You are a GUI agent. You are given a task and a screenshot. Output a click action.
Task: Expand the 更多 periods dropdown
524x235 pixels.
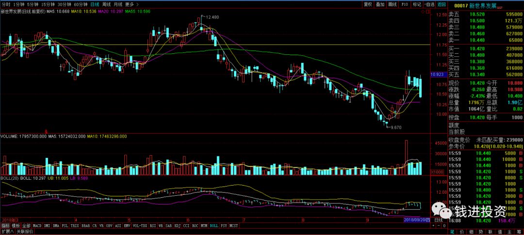(131, 4)
